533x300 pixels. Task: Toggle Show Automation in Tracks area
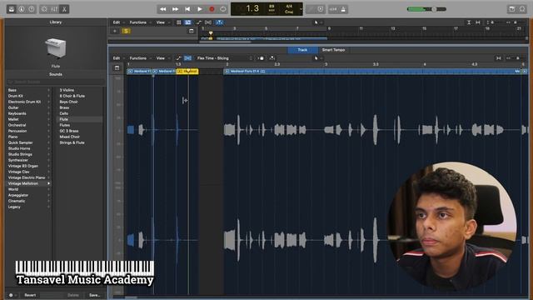(199, 22)
